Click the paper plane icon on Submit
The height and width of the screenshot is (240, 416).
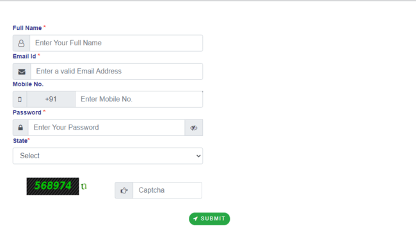pos(196,219)
